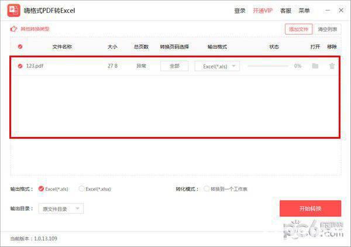This screenshot has width=351, height=247.
Task: Click the 总页数 column header
Action: click(x=141, y=47)
